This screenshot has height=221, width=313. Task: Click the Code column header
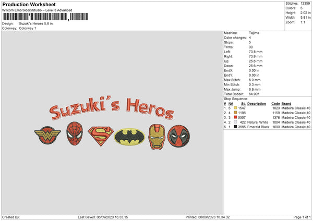point(276,103)
